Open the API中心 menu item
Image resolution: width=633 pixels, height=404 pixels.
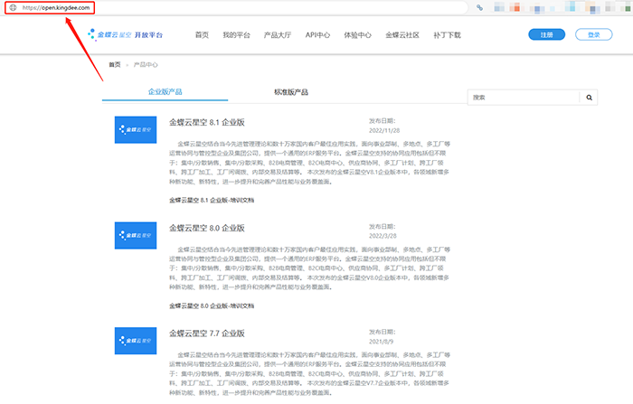(317, 35)
